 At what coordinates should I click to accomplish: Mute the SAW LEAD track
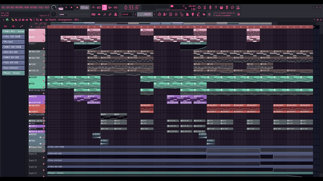[44, 55]
